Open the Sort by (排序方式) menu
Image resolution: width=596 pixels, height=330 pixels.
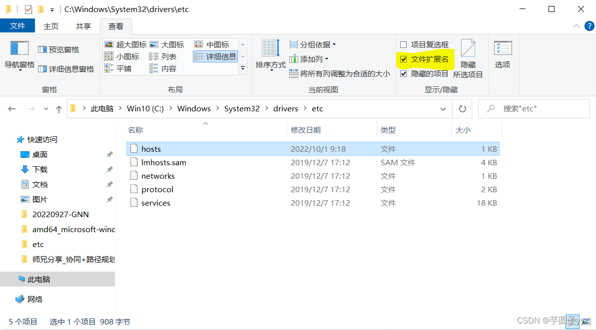click(x=271, y=55)
